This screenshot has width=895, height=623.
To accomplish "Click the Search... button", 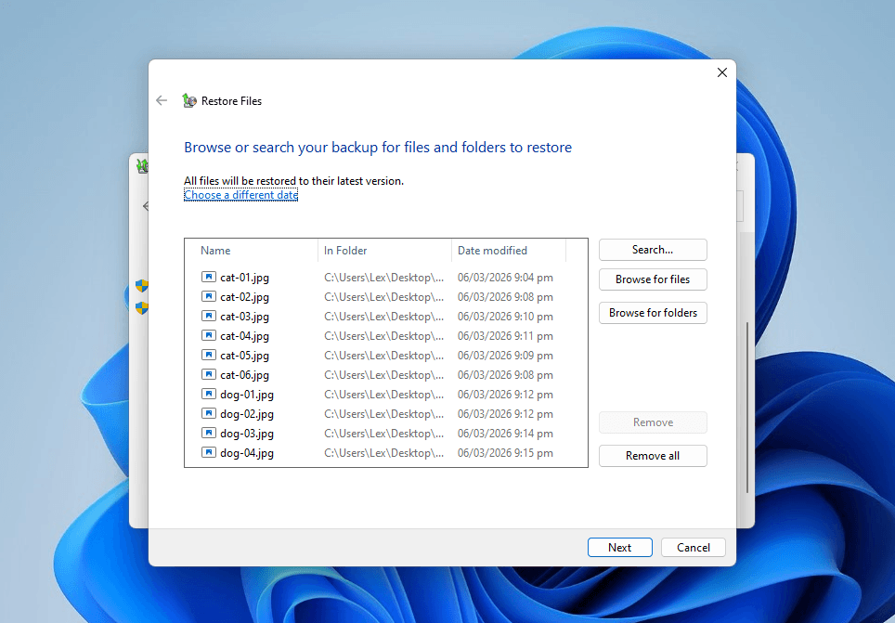I will coord(653,250).
